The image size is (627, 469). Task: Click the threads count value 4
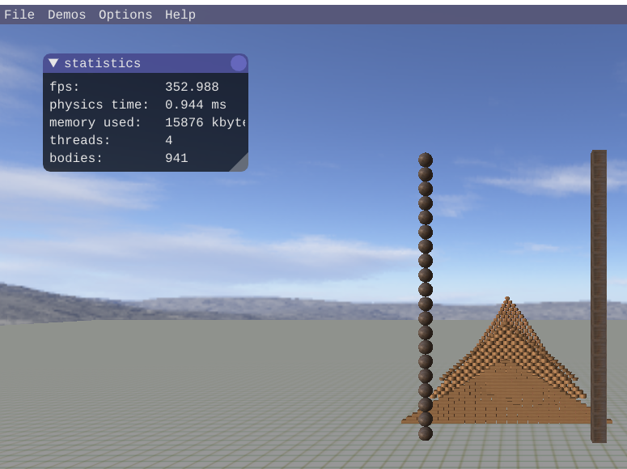click(169, 140)
